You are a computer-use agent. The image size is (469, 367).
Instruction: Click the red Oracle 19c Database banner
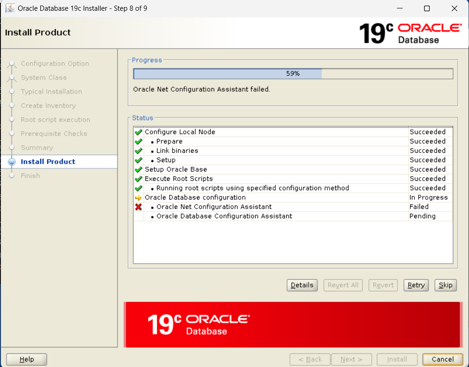(x=293, y=324)
